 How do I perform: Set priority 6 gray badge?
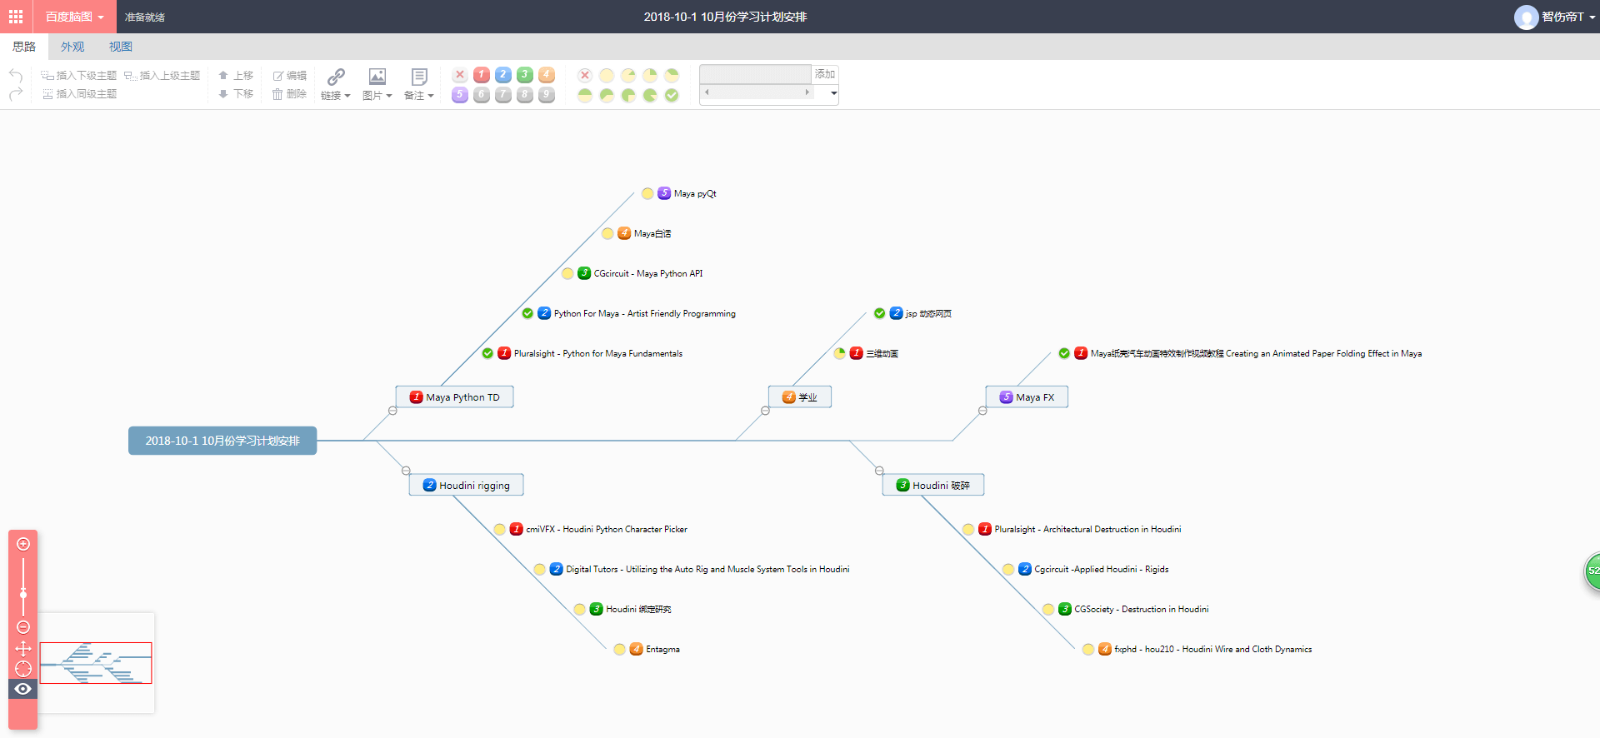click(x=482, y=95)
